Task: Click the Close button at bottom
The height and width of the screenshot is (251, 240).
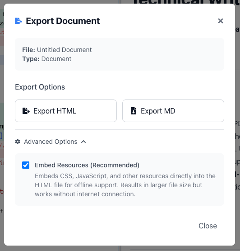Action: pos(208,226)
